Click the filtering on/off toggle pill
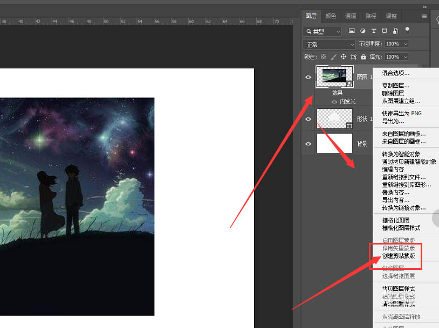439x328 pixels. [x=407, y=31]
